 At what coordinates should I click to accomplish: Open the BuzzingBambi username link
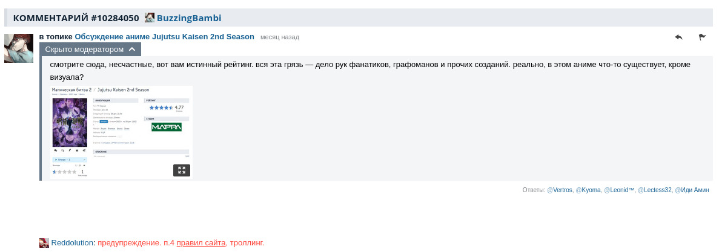click(189, 18)
